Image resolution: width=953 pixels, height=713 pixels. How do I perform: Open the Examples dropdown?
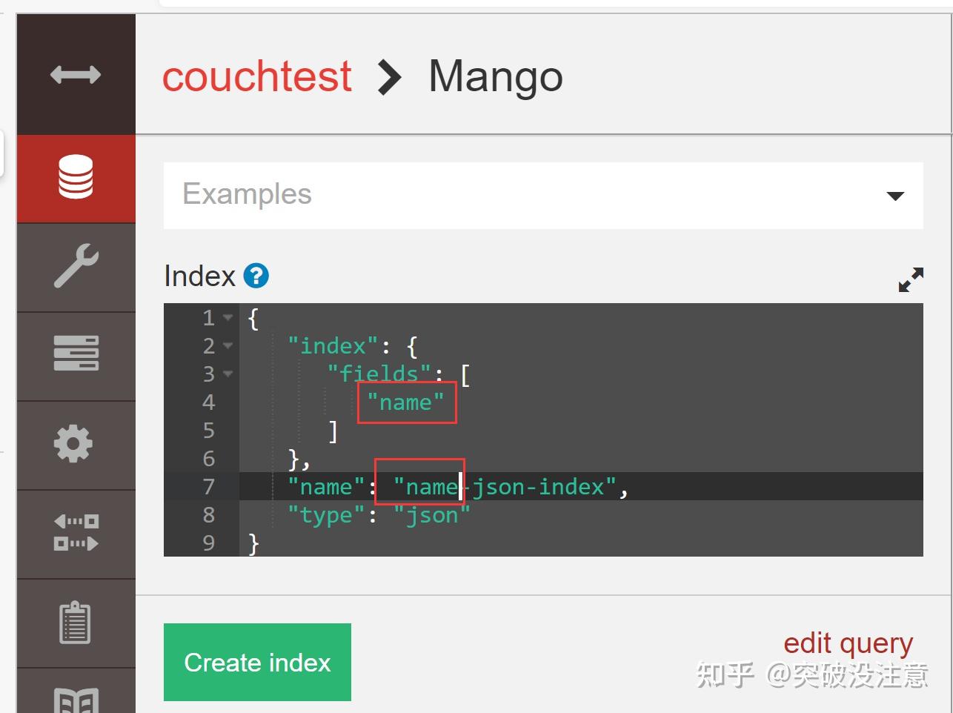coord(543,195)
